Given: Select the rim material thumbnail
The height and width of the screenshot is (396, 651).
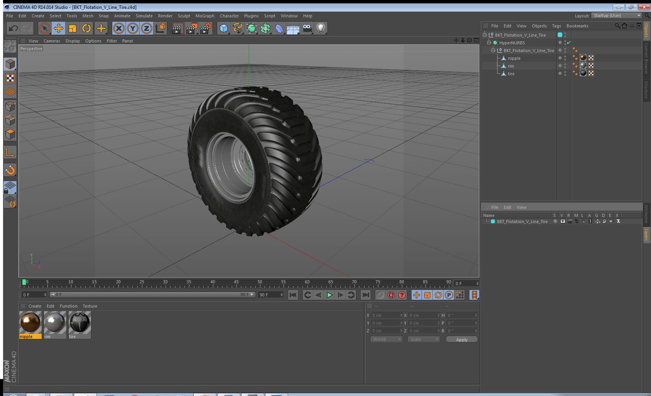Looking at the screenshot, I should point(55,323).
